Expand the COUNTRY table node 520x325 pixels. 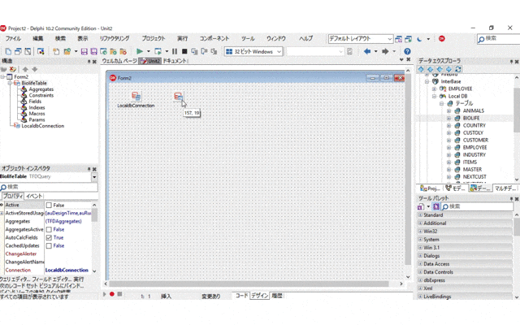pos(448,125)
